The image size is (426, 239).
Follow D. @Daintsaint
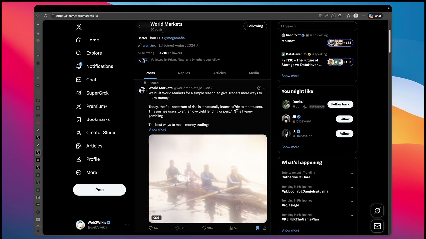(344, 134)
